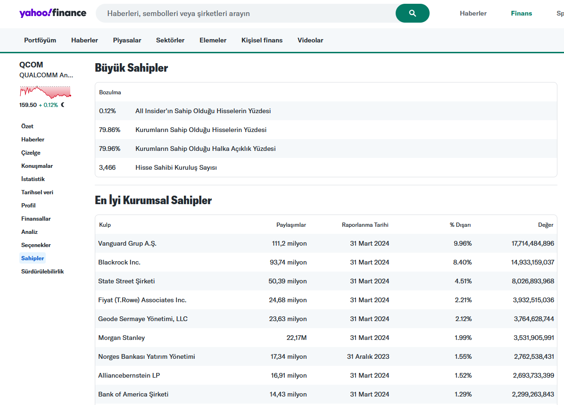Image resolution: width=564 pixels, height=405 pixels.
Task: Click the 159.50 price value
Action: (x=28, y=105)
